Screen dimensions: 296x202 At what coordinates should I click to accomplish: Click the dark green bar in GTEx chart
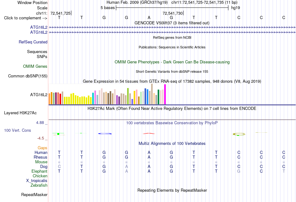coord(158,97)
